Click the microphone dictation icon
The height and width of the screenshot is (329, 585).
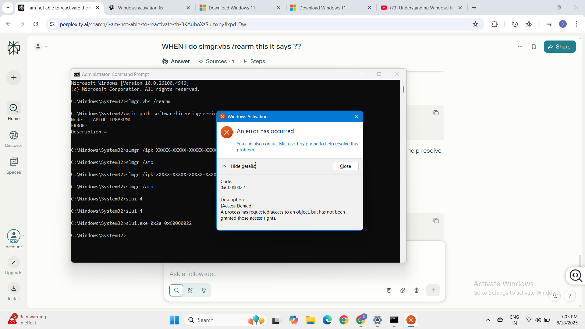tap(417, 290)
